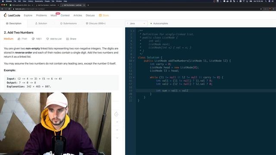Open the Chrome three-dot menu
This screenshot has width=276, height=155.
pos(274,9)
